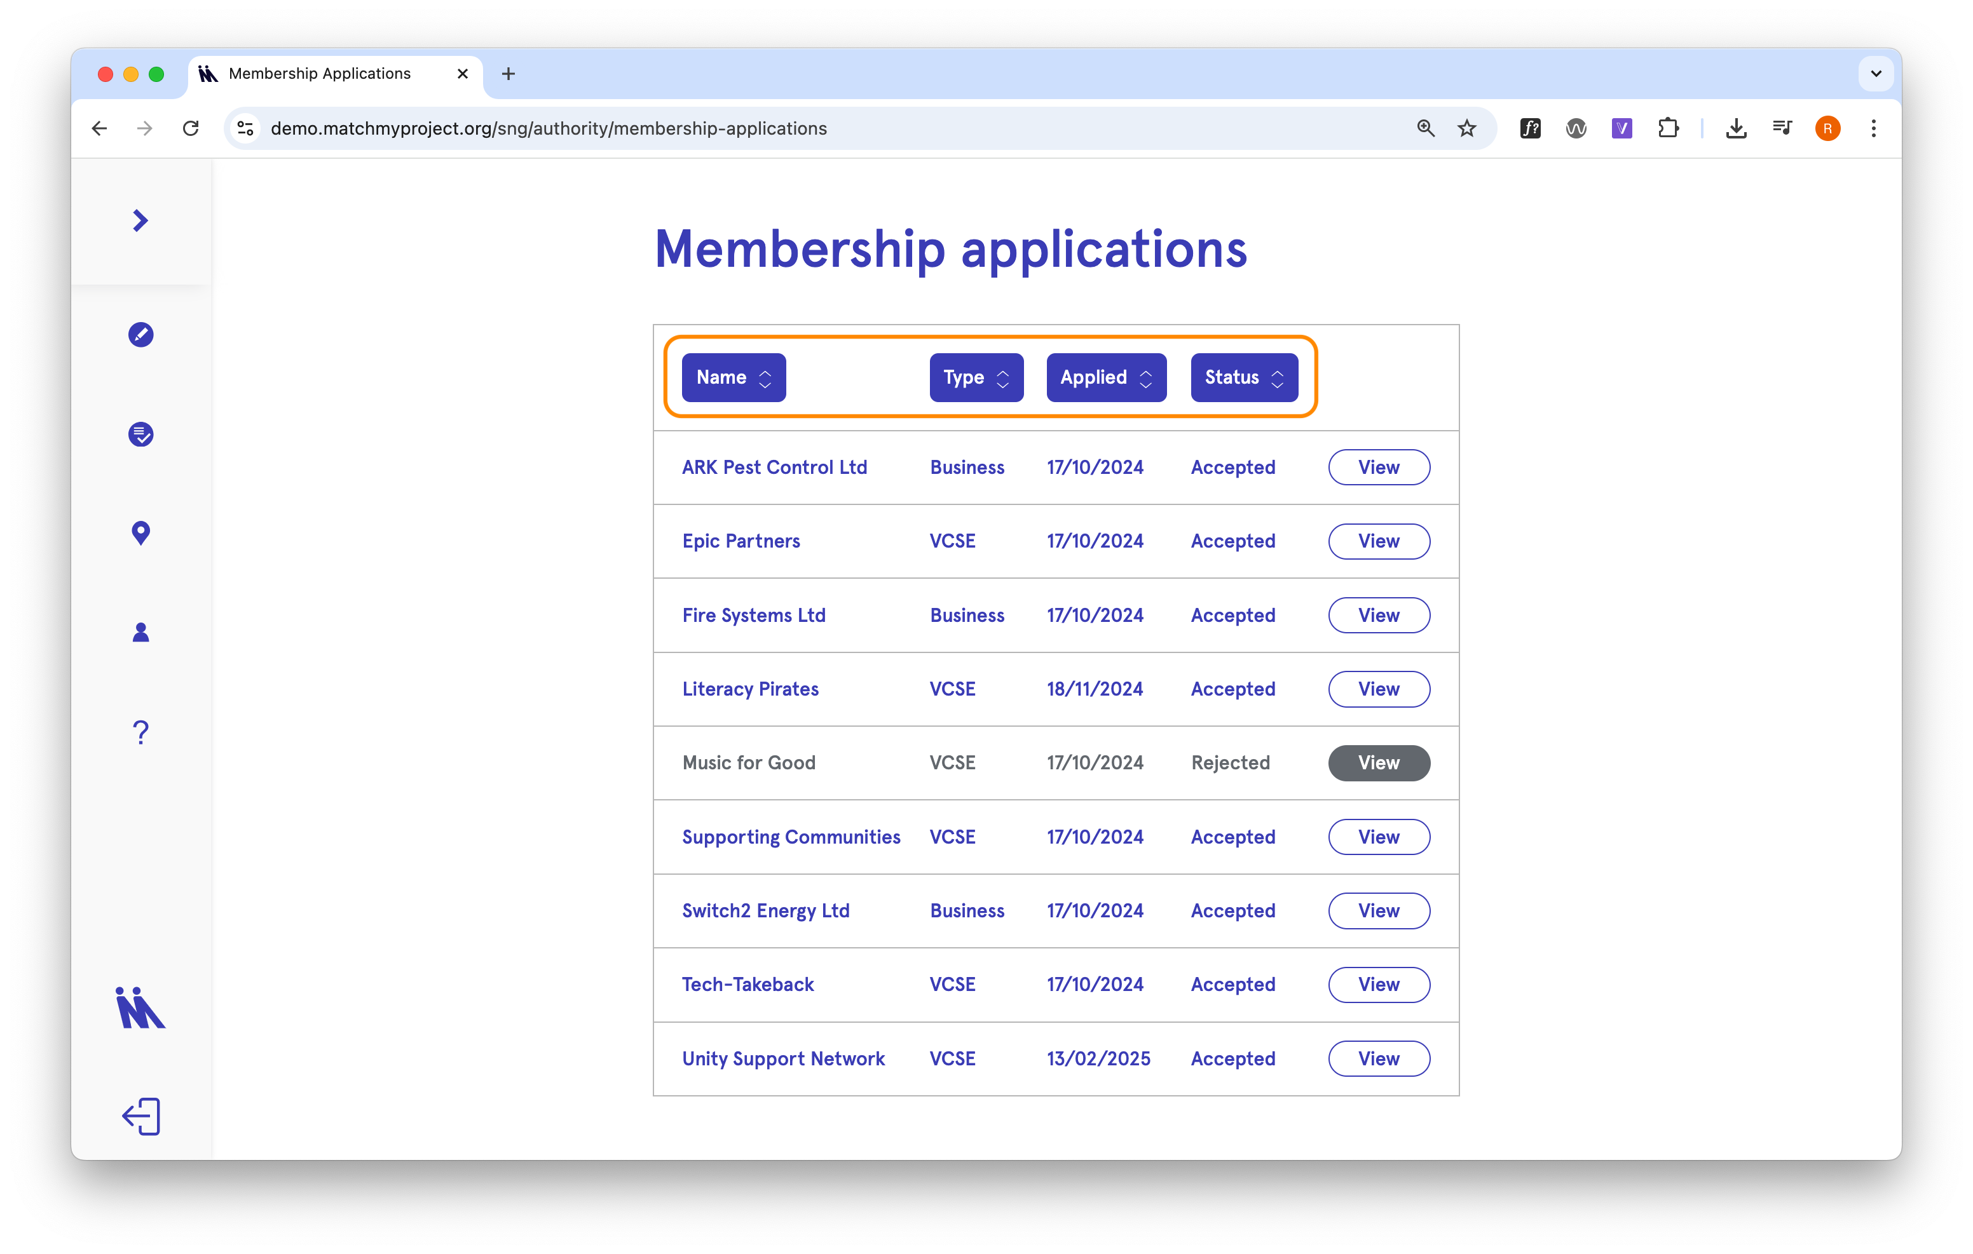Sort the table by Applied date
The height and width of the screenshot is (1254, 1973).
tap(1106, 377)
